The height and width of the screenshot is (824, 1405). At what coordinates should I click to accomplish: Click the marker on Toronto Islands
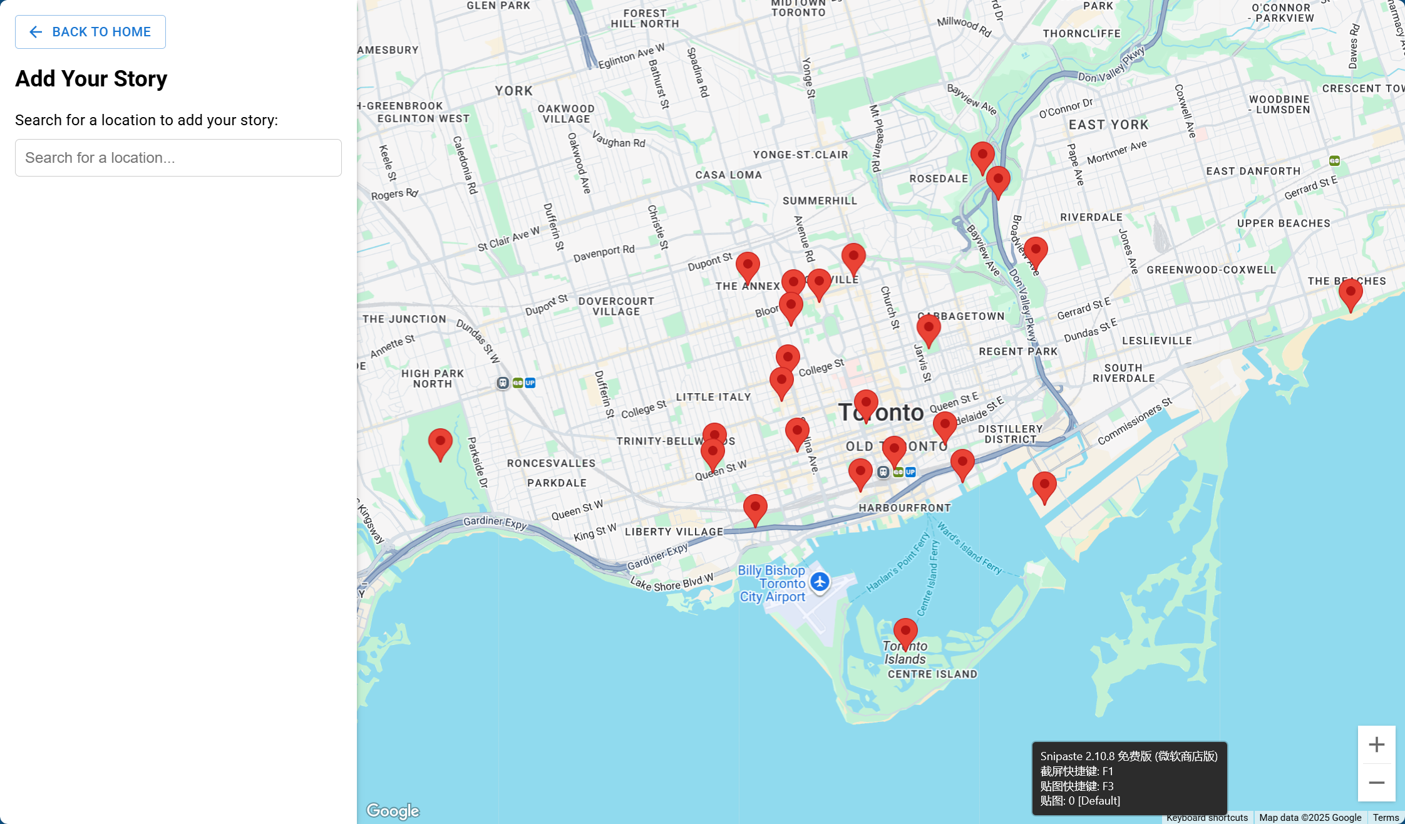[x=905, y=632]
